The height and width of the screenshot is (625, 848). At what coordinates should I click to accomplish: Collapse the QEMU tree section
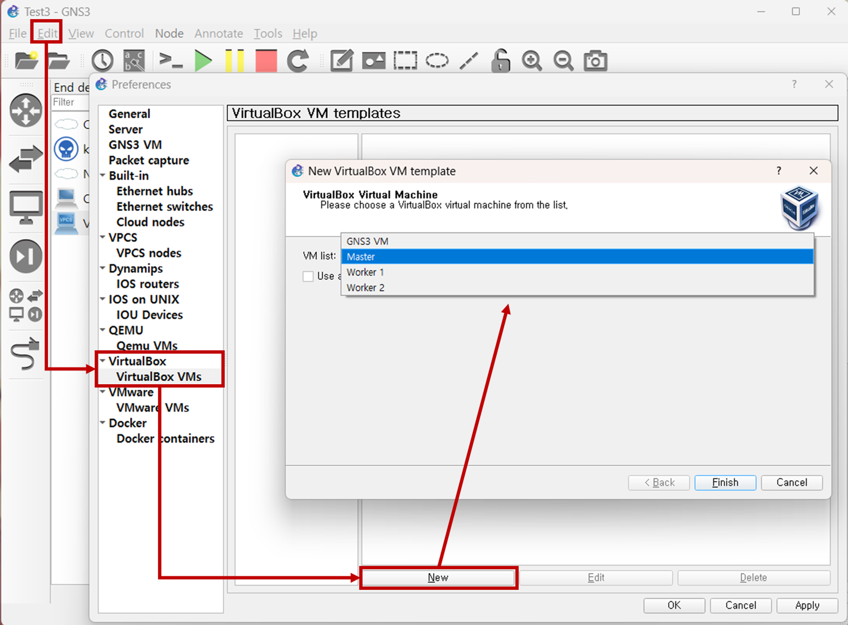(x=103, y=329)
